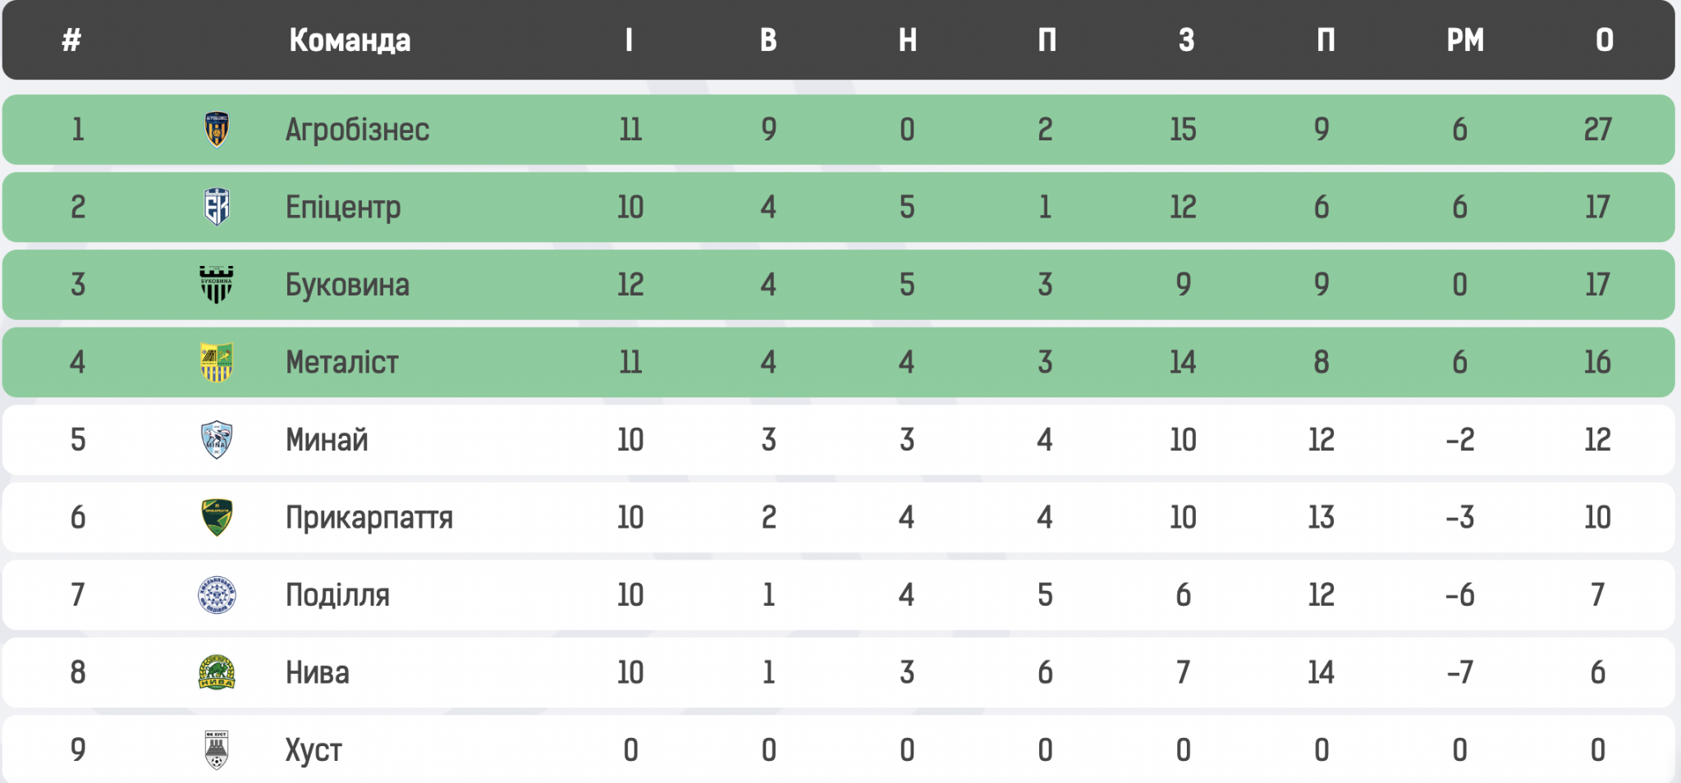Click Агробізнес points value 27
The image size is (1681, 783).
click(1597, 130)
